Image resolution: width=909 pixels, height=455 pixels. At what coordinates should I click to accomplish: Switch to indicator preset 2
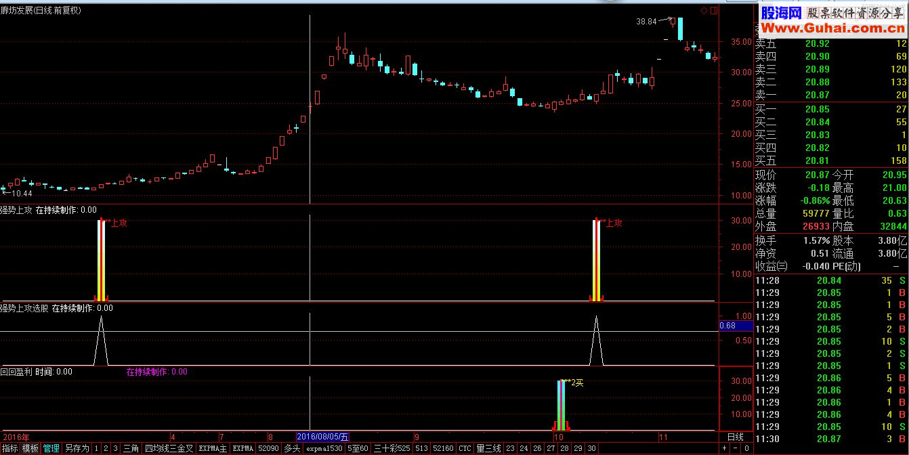(106, 448)
